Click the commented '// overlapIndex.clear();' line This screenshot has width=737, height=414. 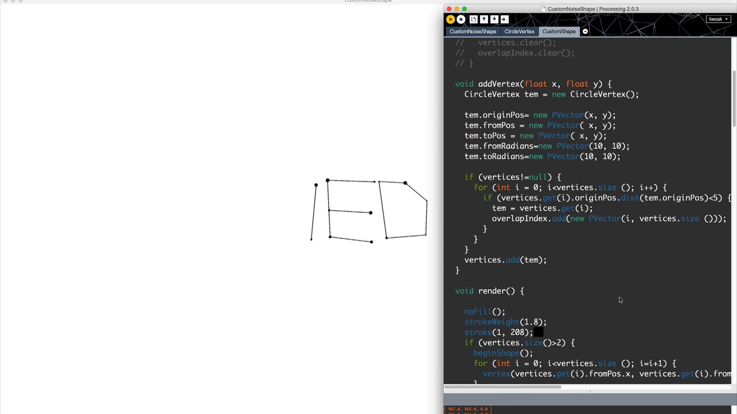coord(515,53)
